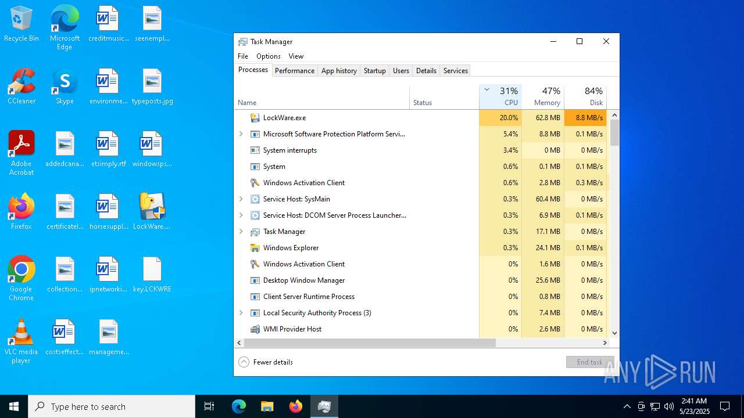Select the typeposts.jpg desktop file
This screenshot has width=744, height=418.
pos(152,87)
